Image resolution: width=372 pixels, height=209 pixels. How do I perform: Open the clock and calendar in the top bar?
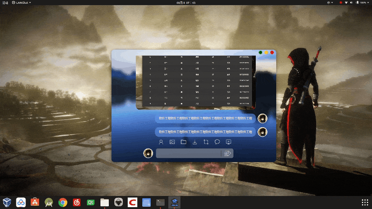tap(186, 3)
